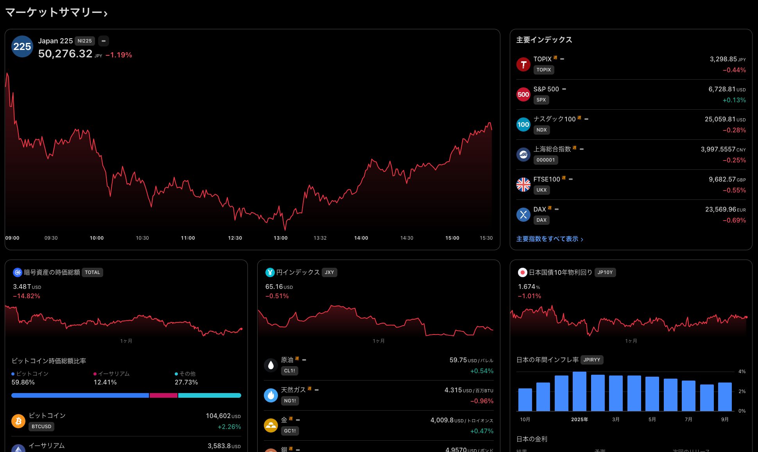Open 主要指数をすべて表示 link

pyautogui.click(x=549, y=239)
